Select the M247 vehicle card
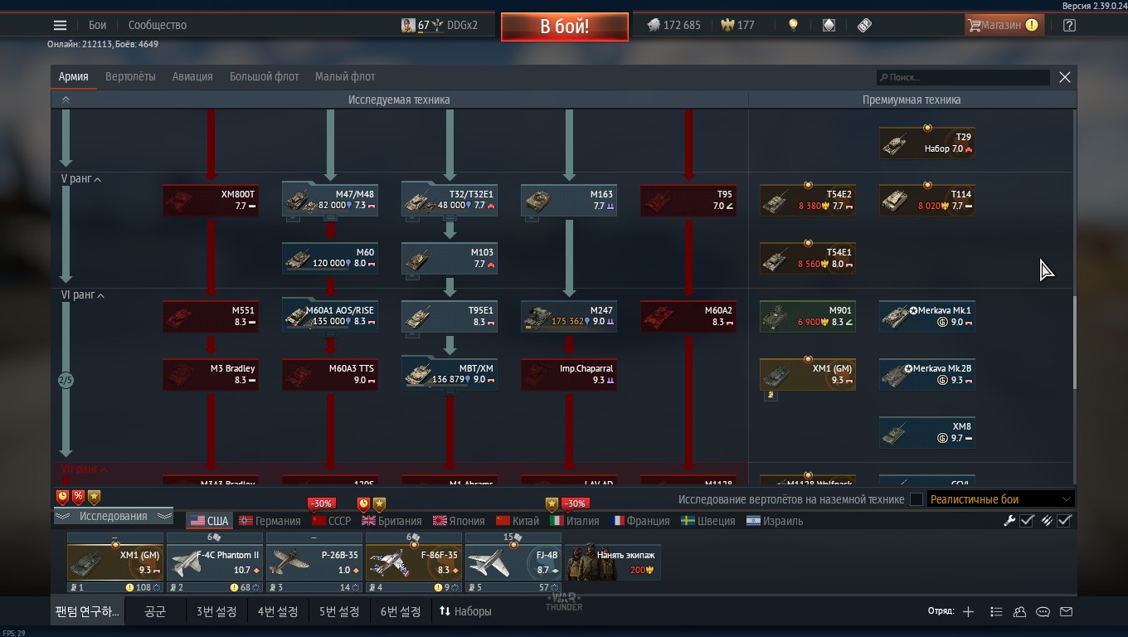The height and width of the screenshot is (637, 1128). (569, 316)
